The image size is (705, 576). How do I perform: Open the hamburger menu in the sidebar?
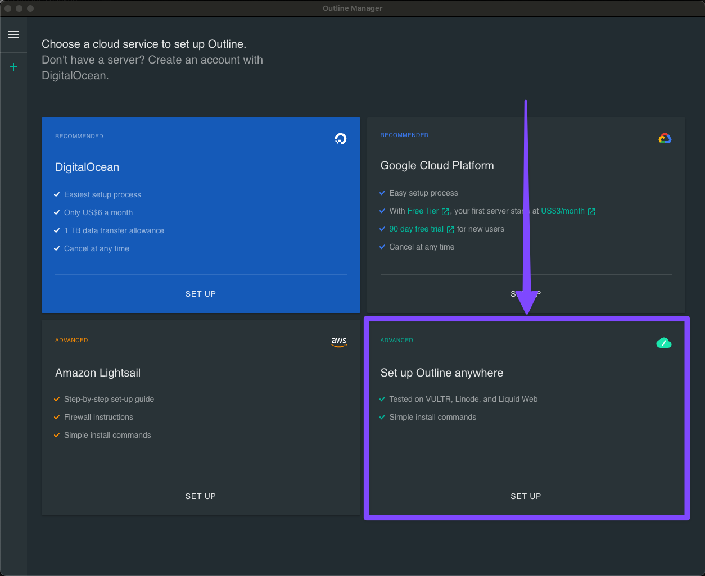click(13, 34)
